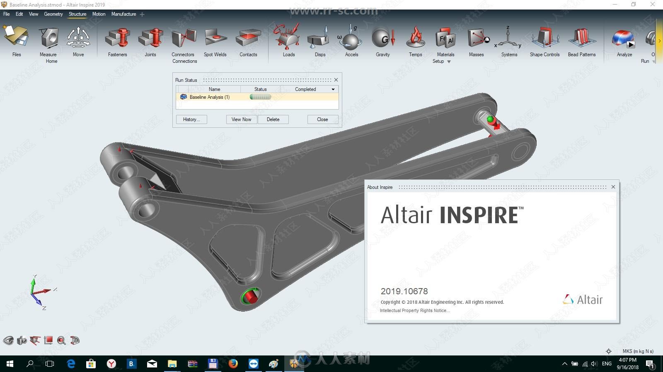Show hidden system tray icons
The width and height of the screenshot is (663, 372).
tap(564, 364)
